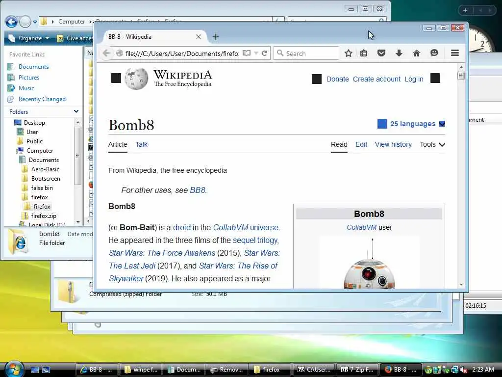
Task: Open the View history tab
Action: pyautogui.click(x=393, y=145)
